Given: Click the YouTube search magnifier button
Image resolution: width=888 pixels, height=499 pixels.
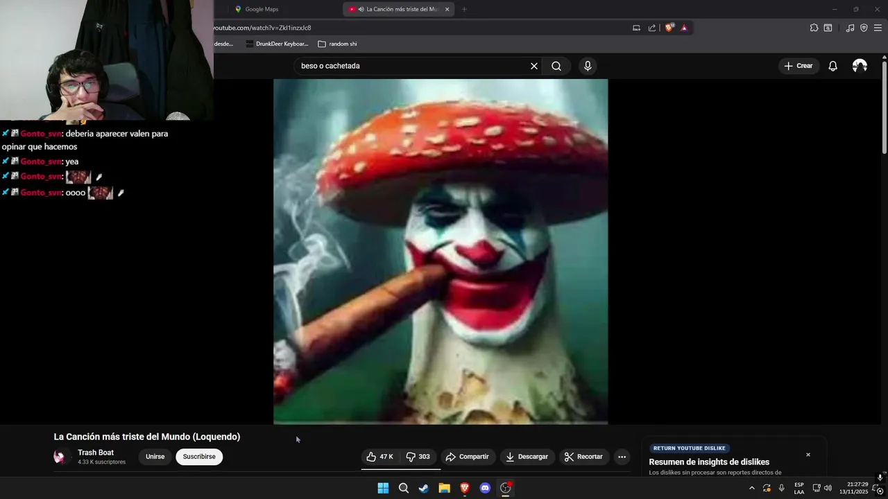Looking at the screenshot, I should [556, 66].
